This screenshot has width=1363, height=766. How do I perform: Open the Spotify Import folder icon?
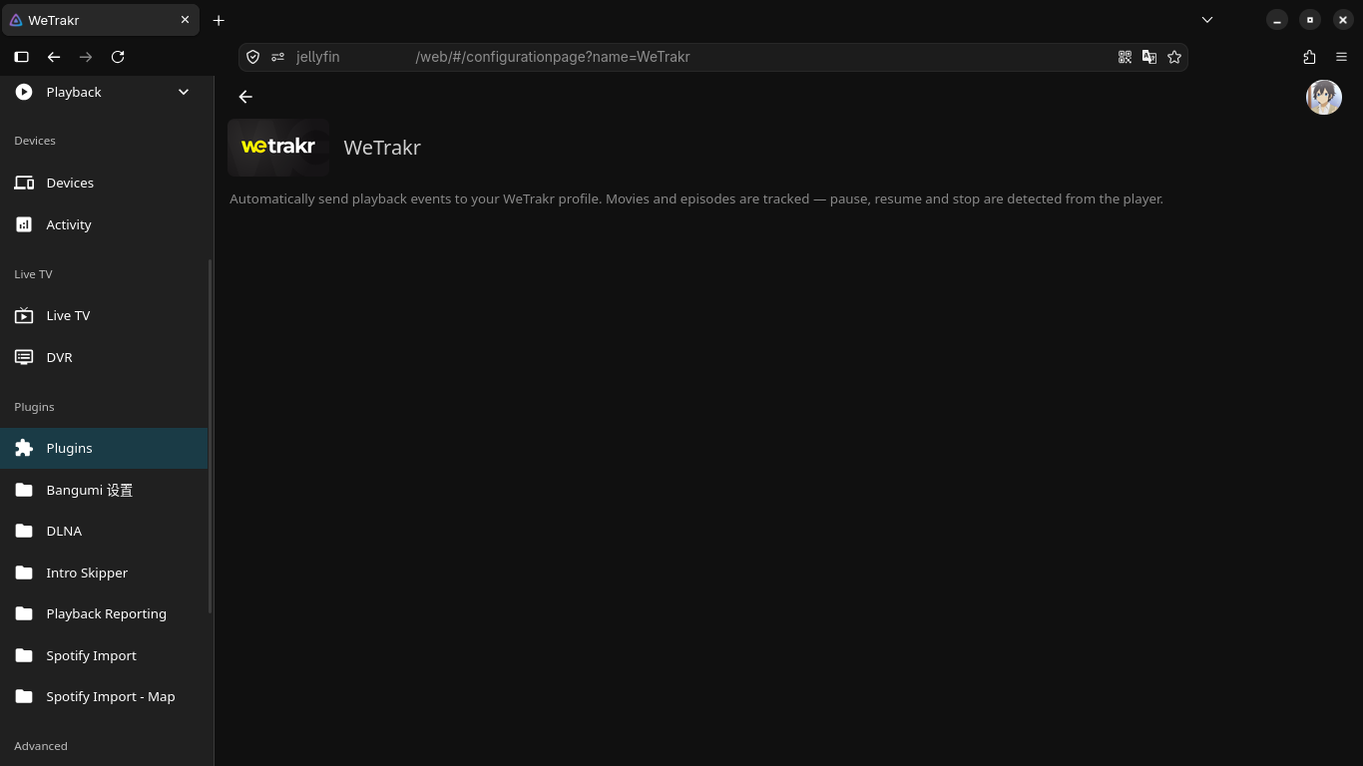coord(24,655)
